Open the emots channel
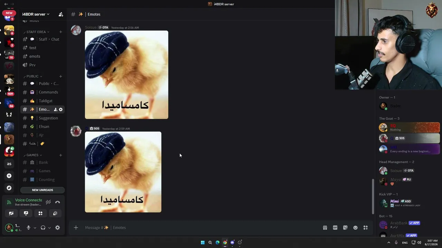Image resolution: width=442 pixels, height=248 pixels. (42, 56)
